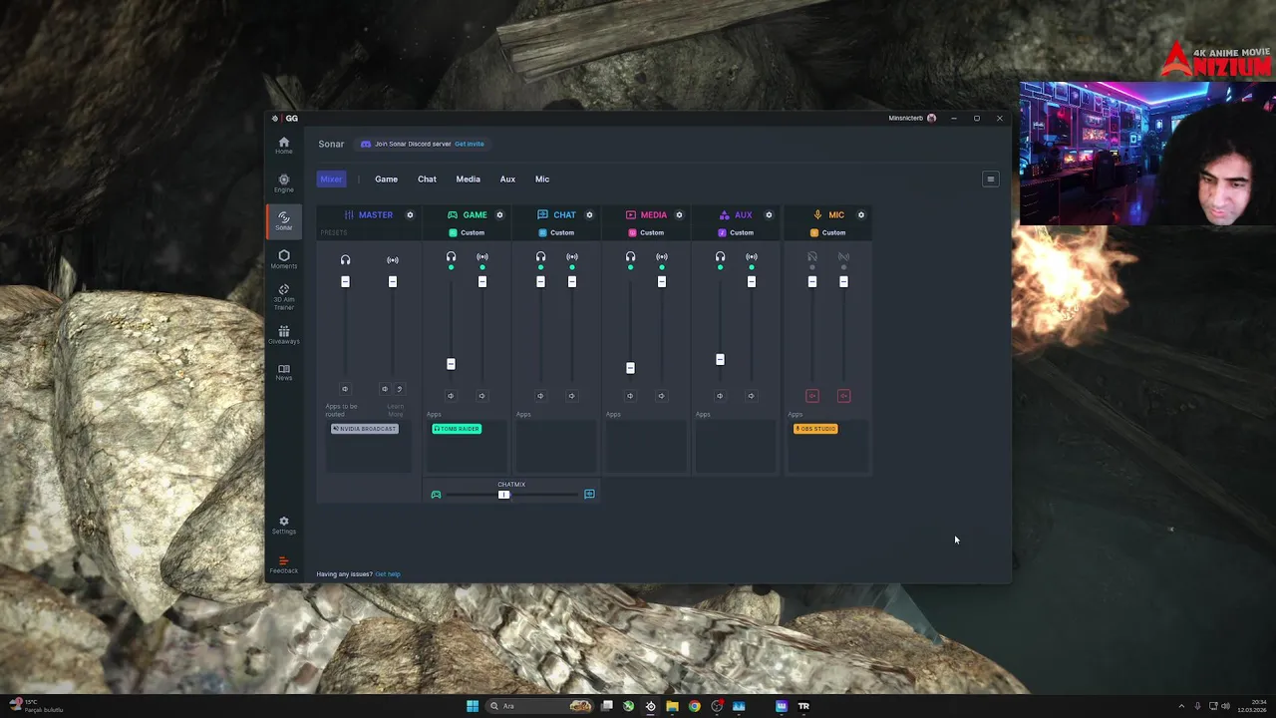This screenshot has height=718, width=1276.
Task: Open Settings in the GG sidebar
Action: 283,525
